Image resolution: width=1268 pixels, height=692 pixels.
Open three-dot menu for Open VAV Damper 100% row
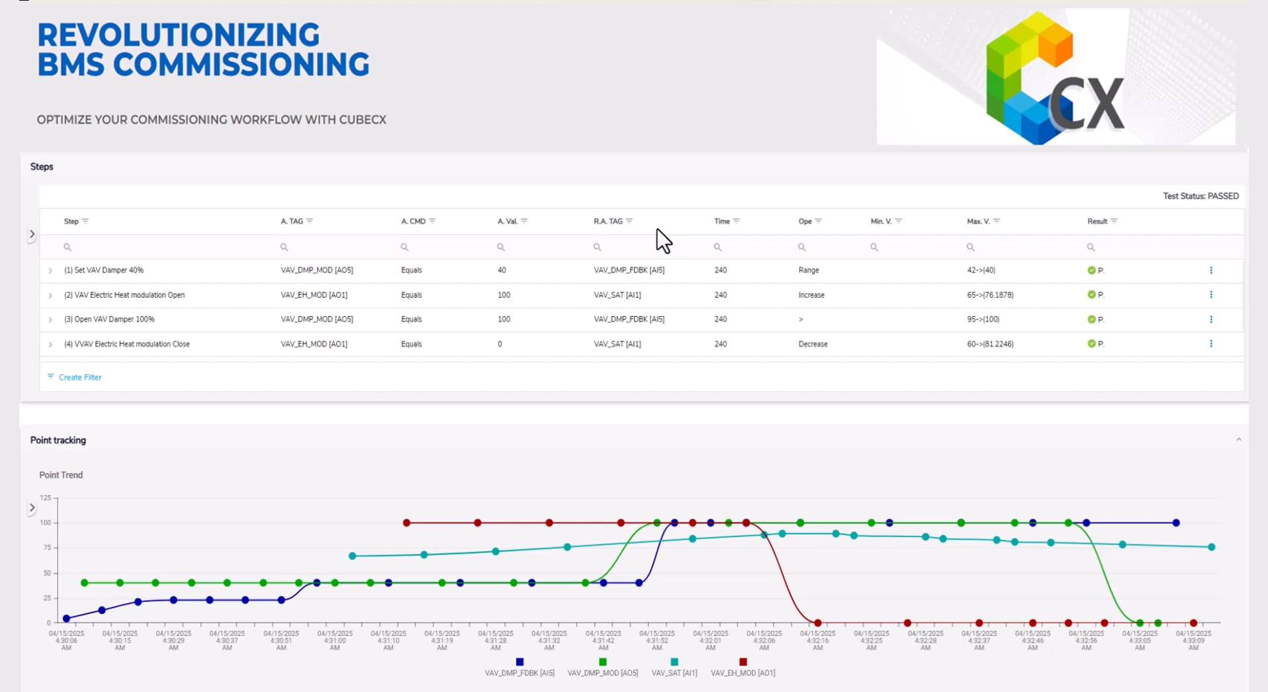point(1211,319)
